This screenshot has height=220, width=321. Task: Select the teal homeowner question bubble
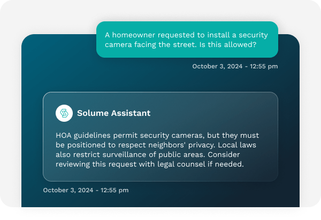pos(187,40)
